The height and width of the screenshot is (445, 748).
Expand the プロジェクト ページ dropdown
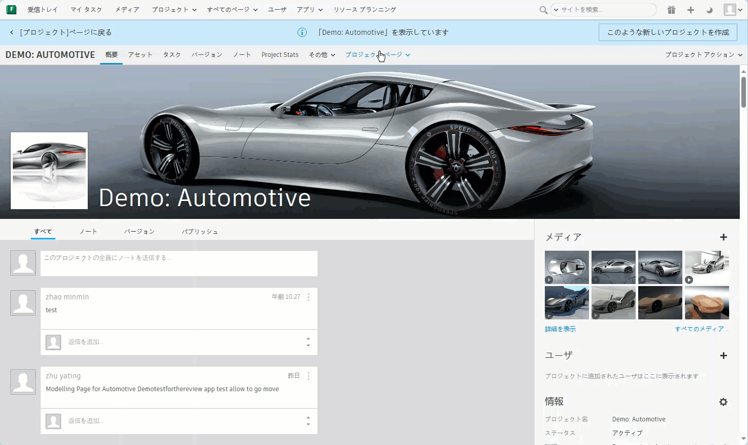pyautogui.click(x=378, y=55)
